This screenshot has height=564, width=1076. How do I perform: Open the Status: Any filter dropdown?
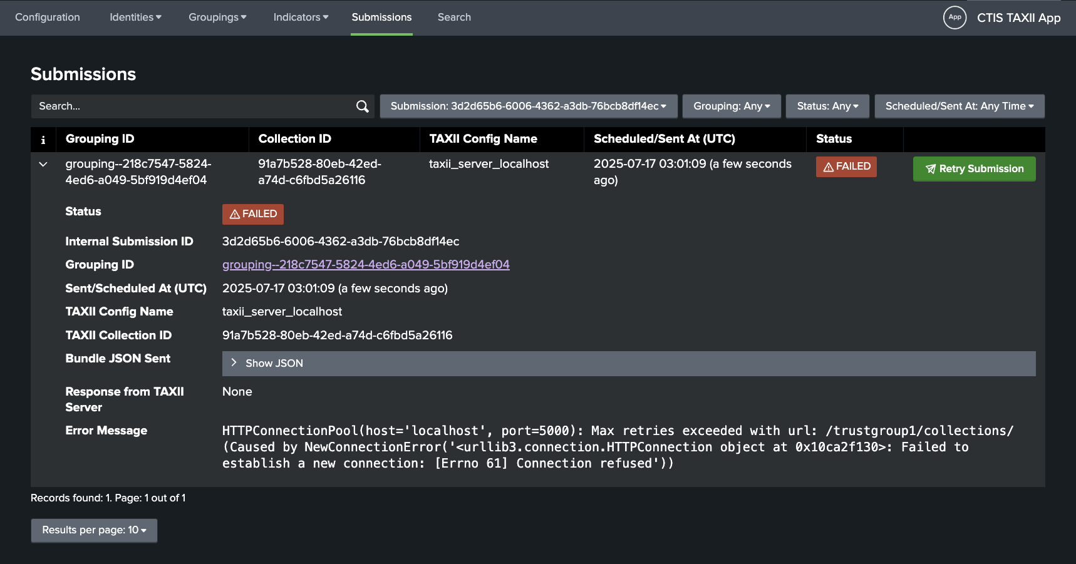(827, 106)
